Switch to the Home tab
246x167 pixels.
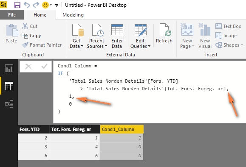40,15
